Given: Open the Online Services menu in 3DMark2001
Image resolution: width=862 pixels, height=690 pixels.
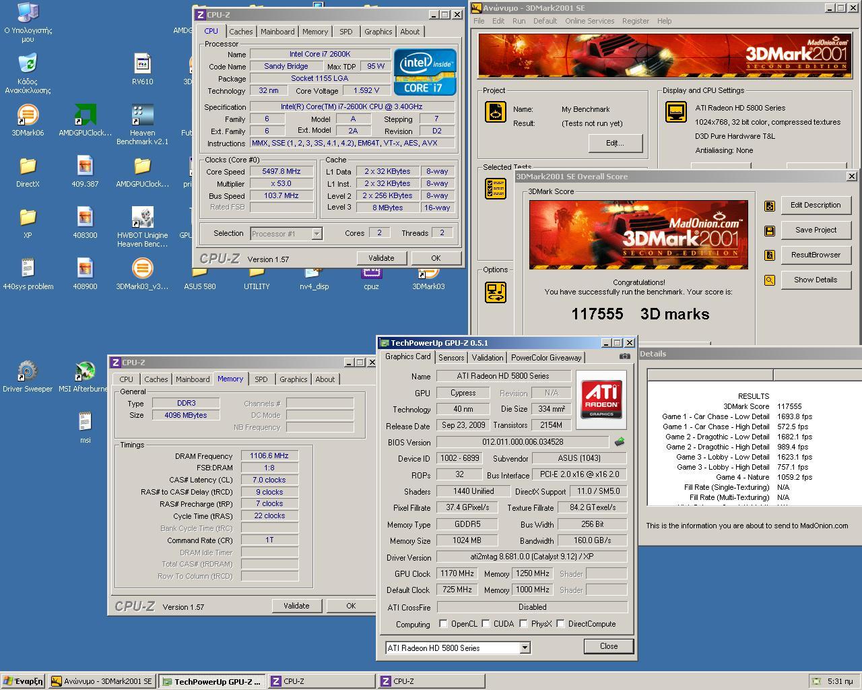Looking at the screenshot, I should pos(589,21).
